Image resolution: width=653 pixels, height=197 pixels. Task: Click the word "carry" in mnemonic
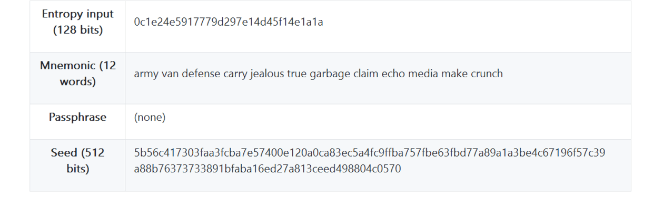(x=235, y=74)
